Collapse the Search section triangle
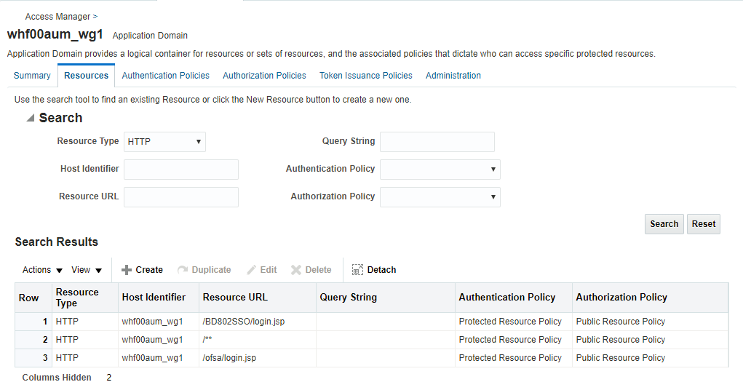The height and width of the screenshot is (390, 743). 30,118
